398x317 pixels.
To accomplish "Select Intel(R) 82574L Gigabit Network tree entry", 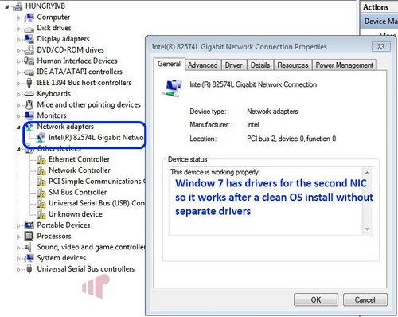I will click(96, 138).
